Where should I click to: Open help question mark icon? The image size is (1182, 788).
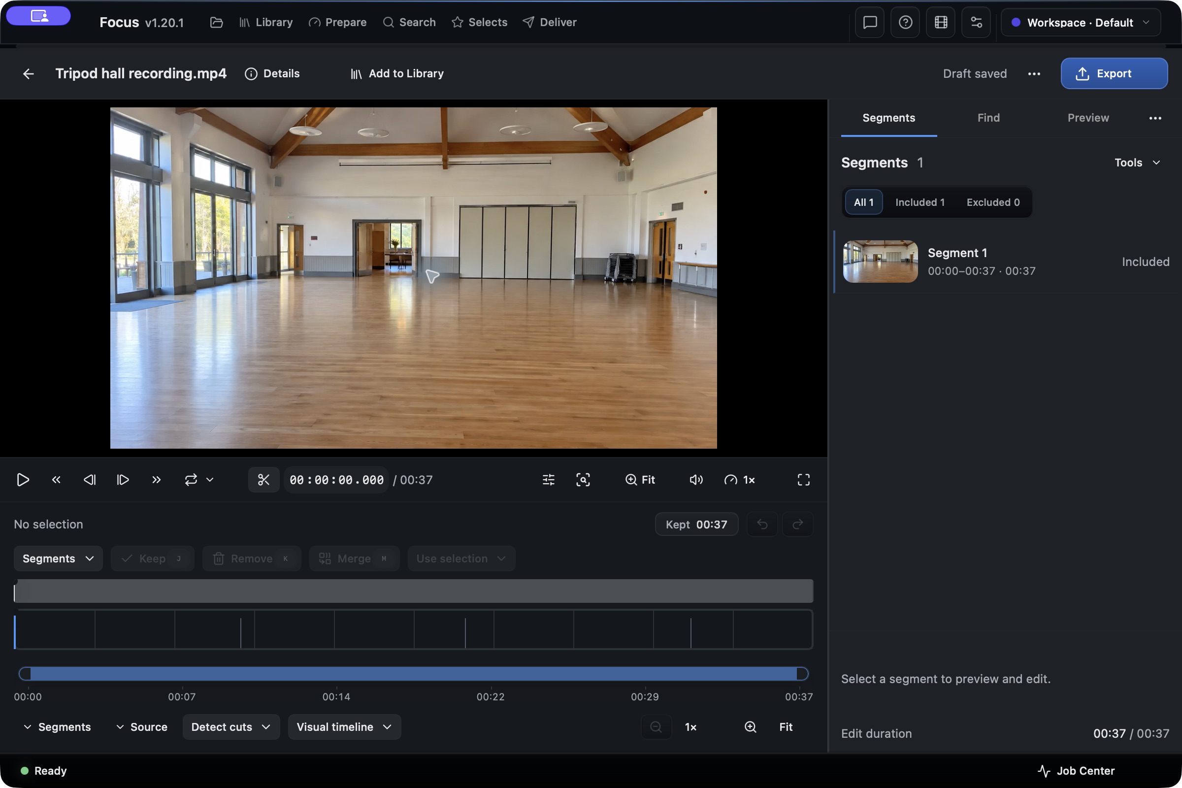(906, 23)
